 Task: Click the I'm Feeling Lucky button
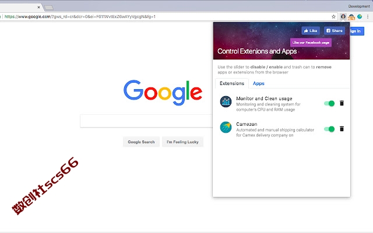pyautogui.click(x=182, y=142)
